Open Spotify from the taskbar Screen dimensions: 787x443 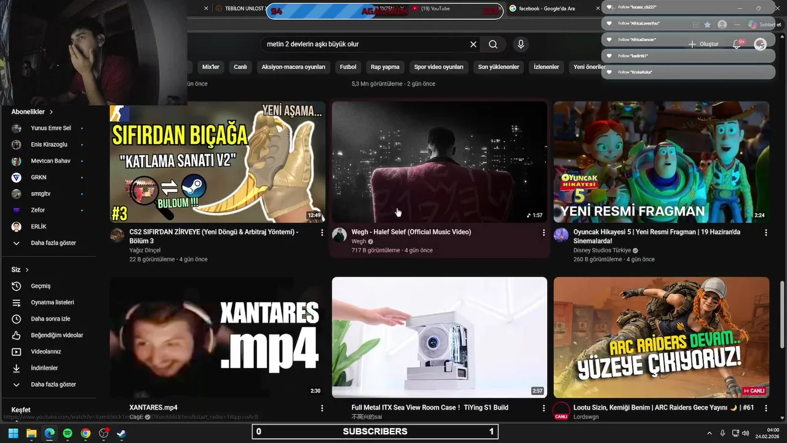pos(68,433)
